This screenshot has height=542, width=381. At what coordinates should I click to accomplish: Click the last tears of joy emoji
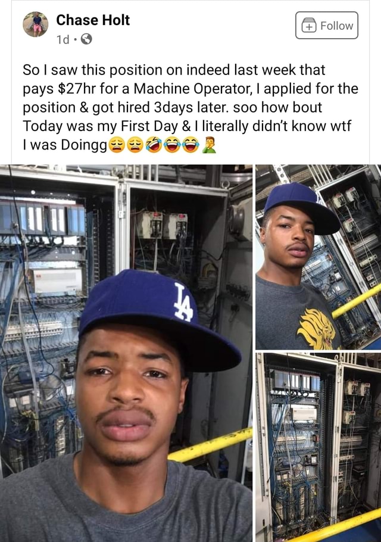pyautogui.click(x=190, y=145)
